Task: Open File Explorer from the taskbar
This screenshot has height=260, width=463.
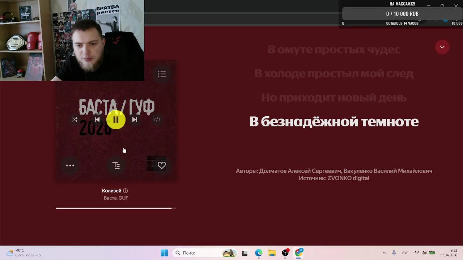Action: coord(272,253)
